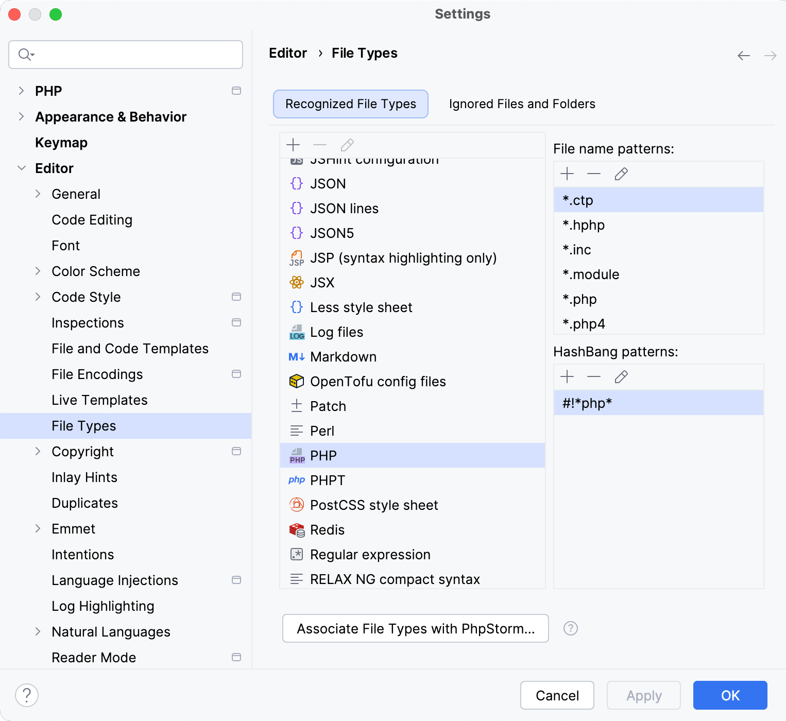Select the Recognized File Types tab
This screenshot has width=786, height=721.
350,104
